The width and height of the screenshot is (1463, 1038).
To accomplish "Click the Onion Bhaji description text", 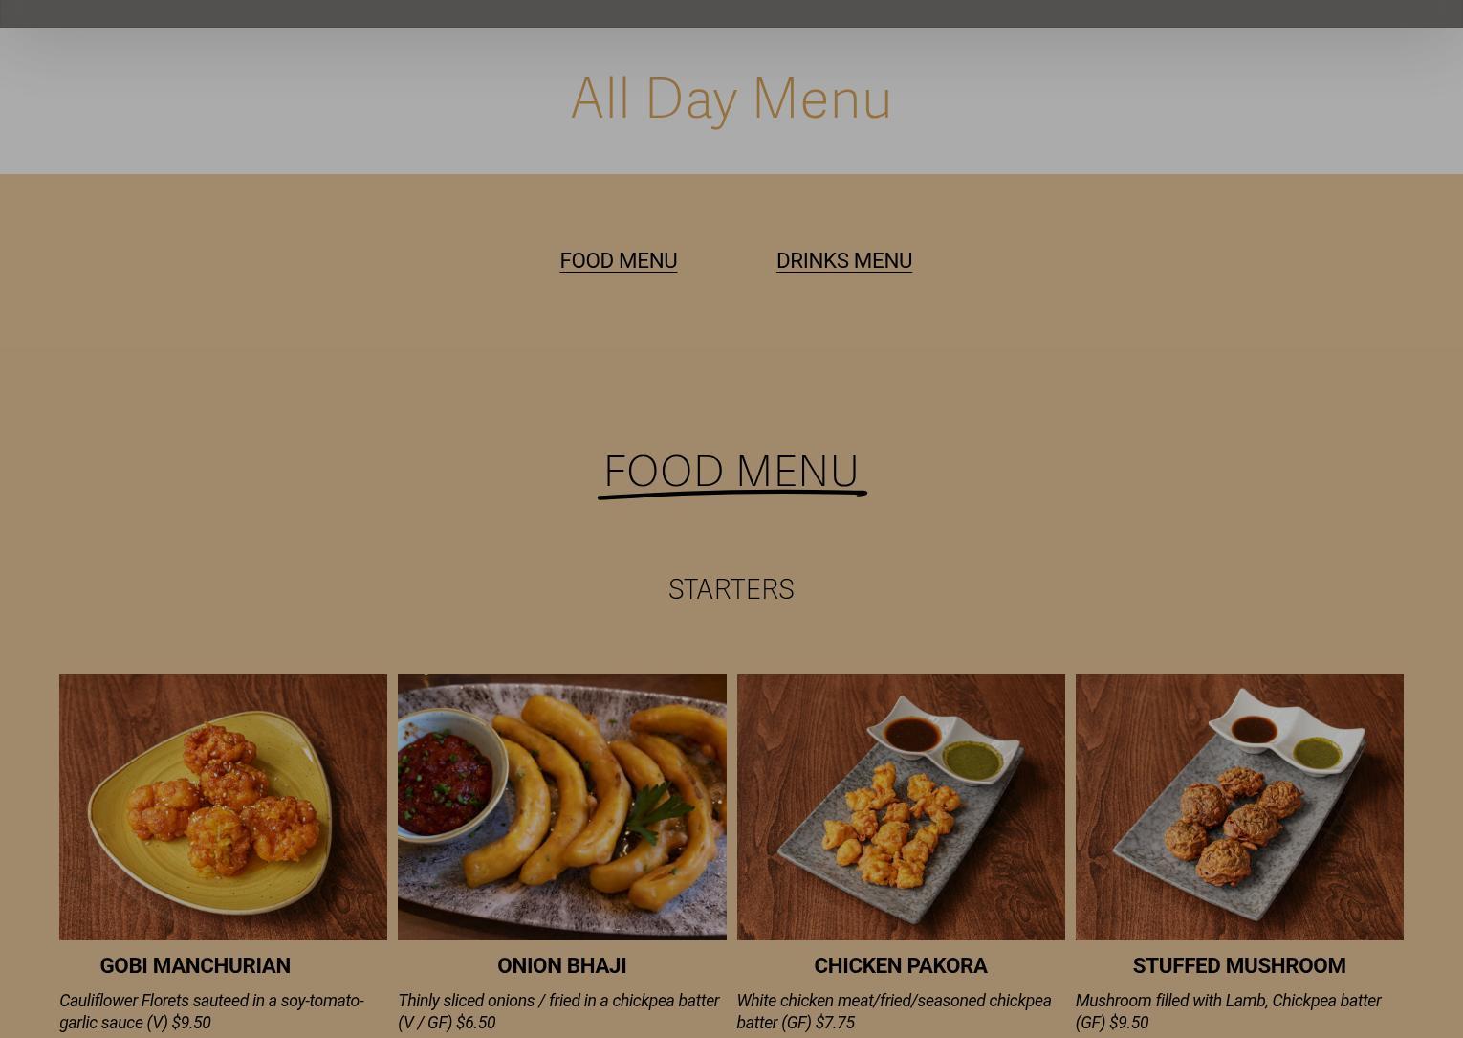I will pyautogui.click(x=559, y=1011).
